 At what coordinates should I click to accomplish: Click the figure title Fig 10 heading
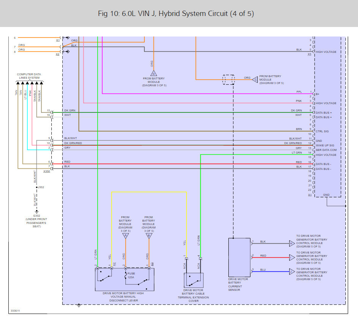176,14
